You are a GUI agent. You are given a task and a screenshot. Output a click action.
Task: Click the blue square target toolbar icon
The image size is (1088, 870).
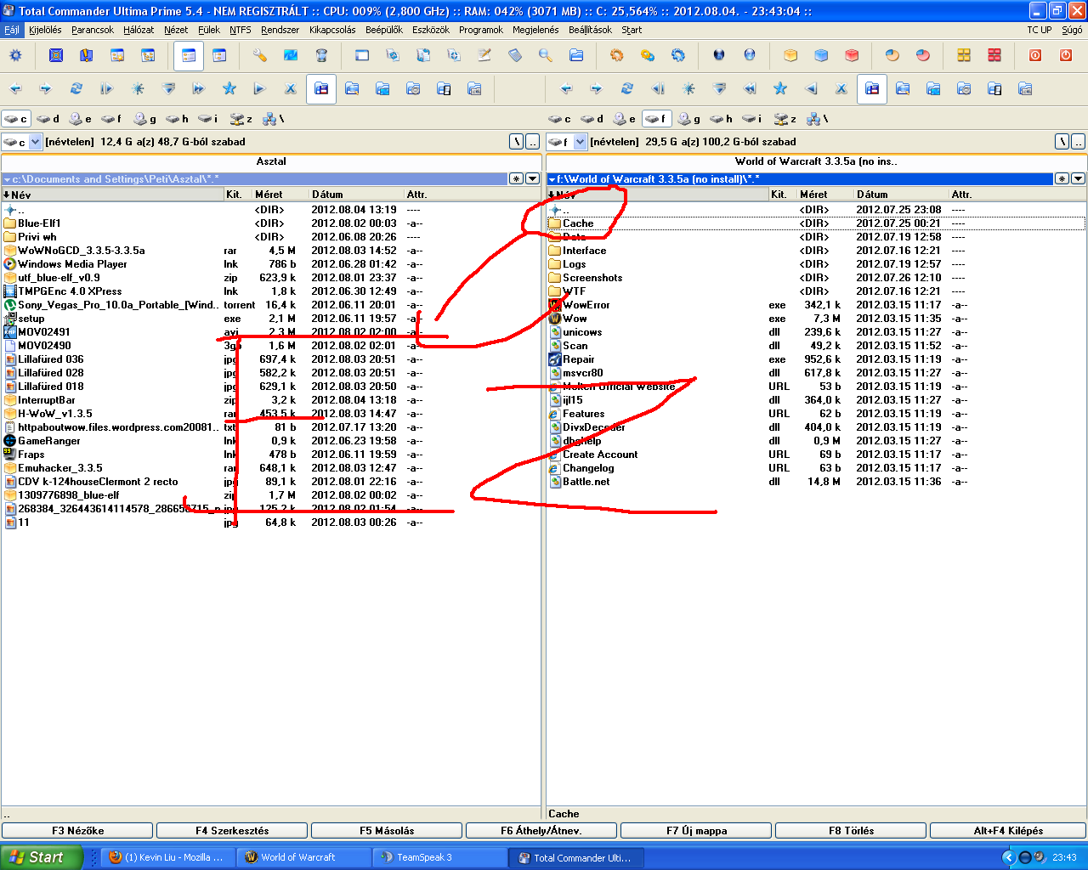56,55
